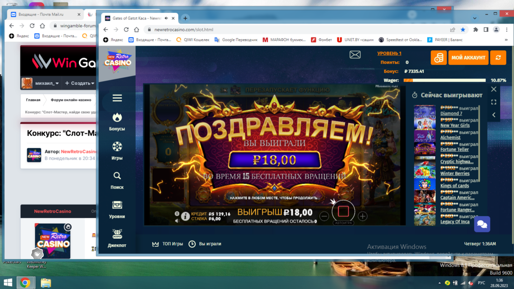Open the envelope messages icon
514x289 pixels.
point(355,55)
